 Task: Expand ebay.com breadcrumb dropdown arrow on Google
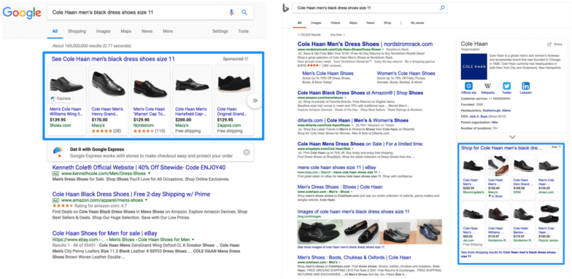193,240
